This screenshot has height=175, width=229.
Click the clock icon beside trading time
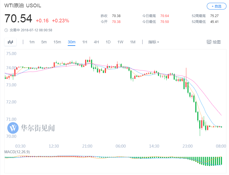pyautogui.click(x=6, y=30)
